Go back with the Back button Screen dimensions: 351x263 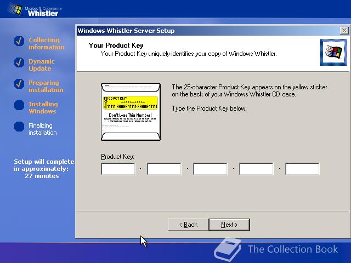188,225
